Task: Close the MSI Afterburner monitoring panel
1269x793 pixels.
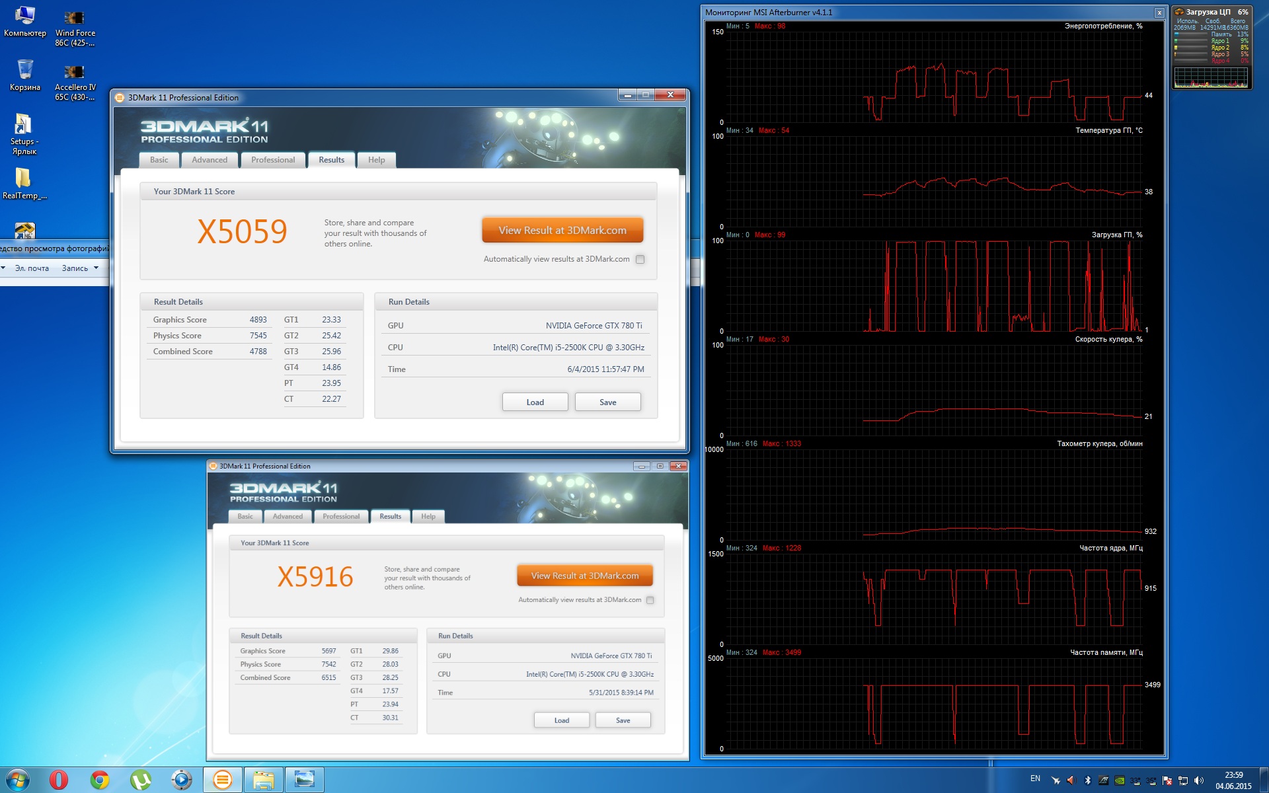Action: (1159, 13)
